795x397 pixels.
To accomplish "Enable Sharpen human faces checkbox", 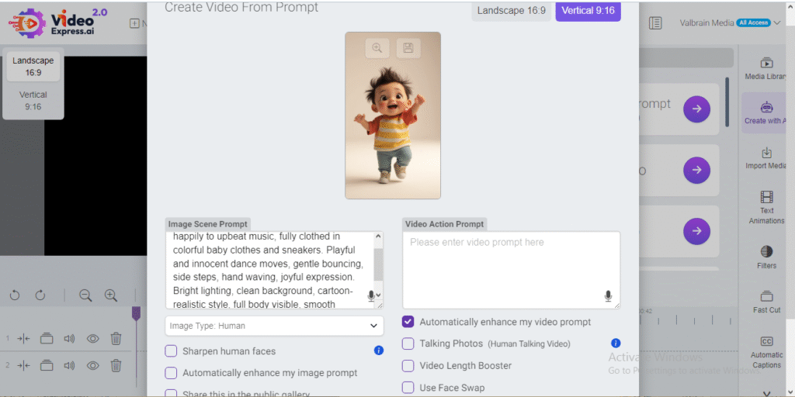I will tap(171, 351).
